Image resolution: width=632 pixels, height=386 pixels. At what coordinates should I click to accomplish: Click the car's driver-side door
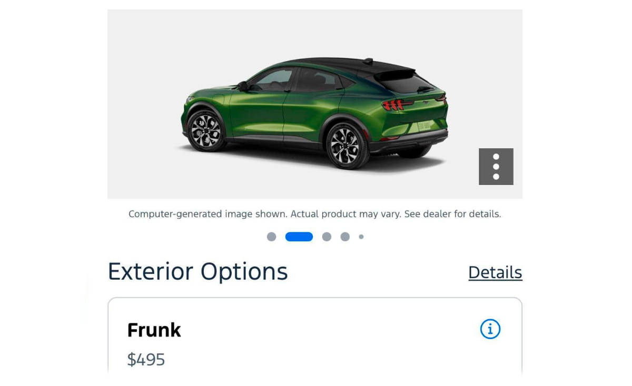258,111
